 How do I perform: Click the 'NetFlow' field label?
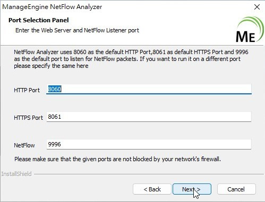pyautogui.click(x=24, y=145)
